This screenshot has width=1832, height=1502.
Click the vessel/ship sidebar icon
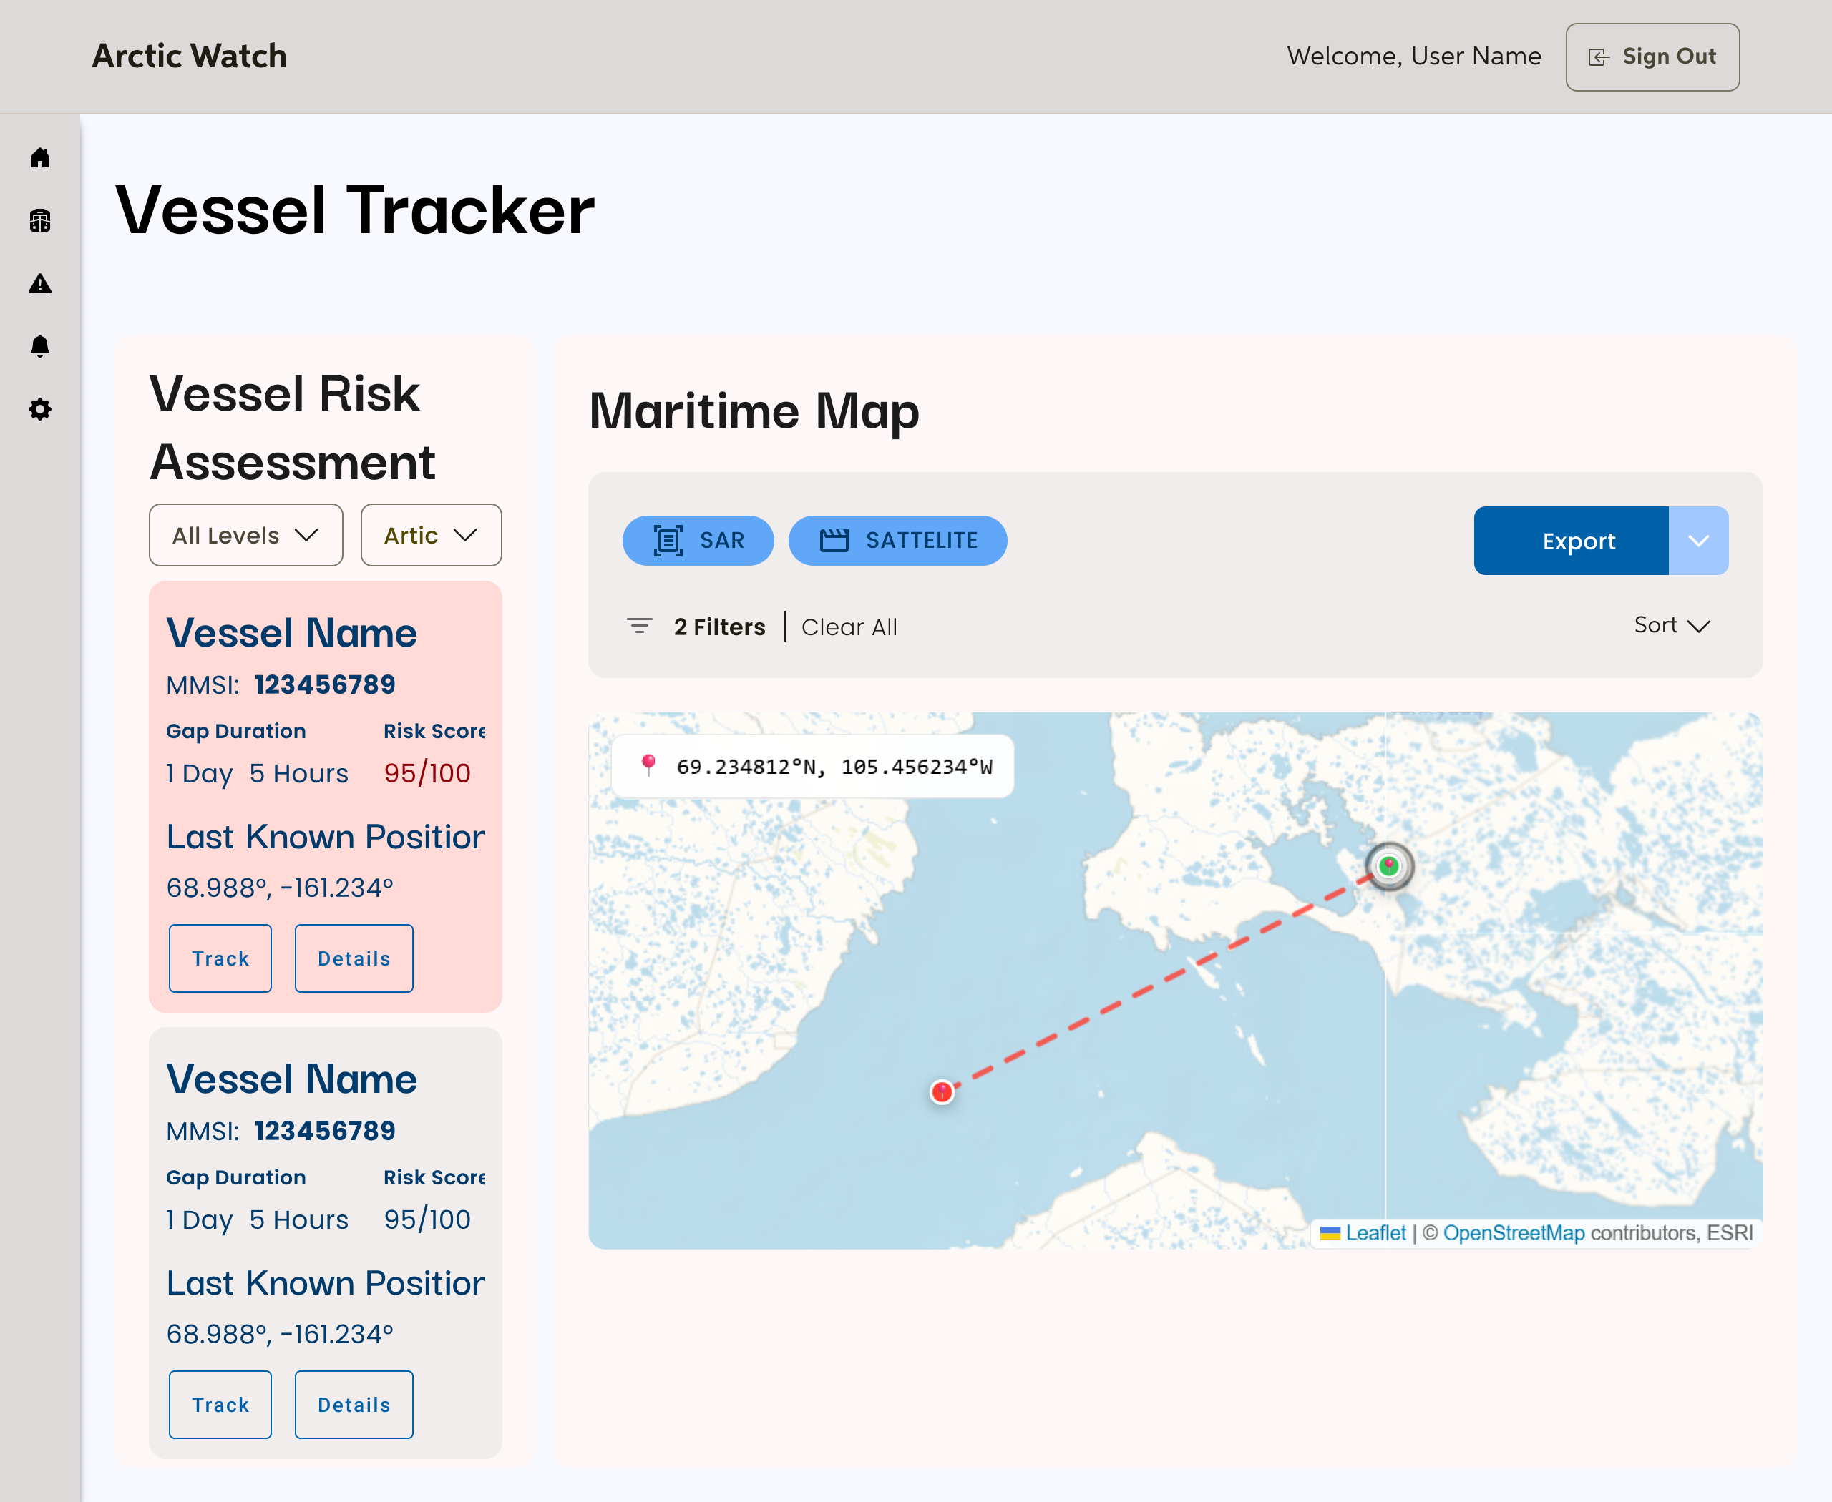[x=40, y=220]
